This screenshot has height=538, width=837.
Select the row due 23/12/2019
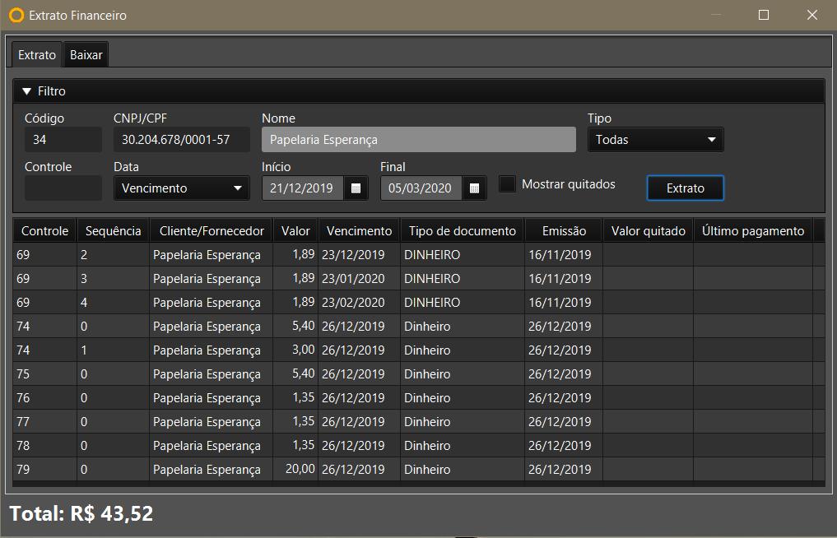tap(418, 255)
